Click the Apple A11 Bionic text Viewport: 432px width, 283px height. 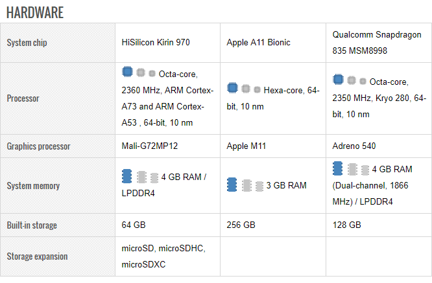pyautogui.click(x=258, y=43)
